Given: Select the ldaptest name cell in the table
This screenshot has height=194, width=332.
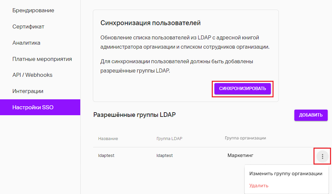Looking at the screenshot, I should pos(106,156).
